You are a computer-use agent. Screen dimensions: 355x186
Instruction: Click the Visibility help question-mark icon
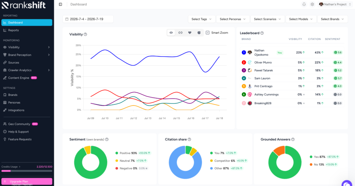[85, 34]
